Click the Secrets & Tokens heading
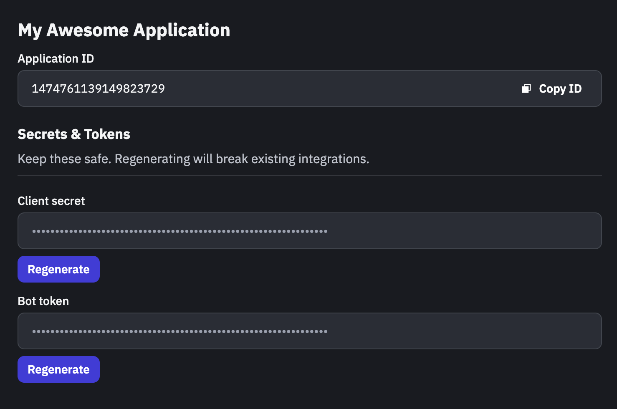Viewport: 617px width, 409px height. coord(74,134)
